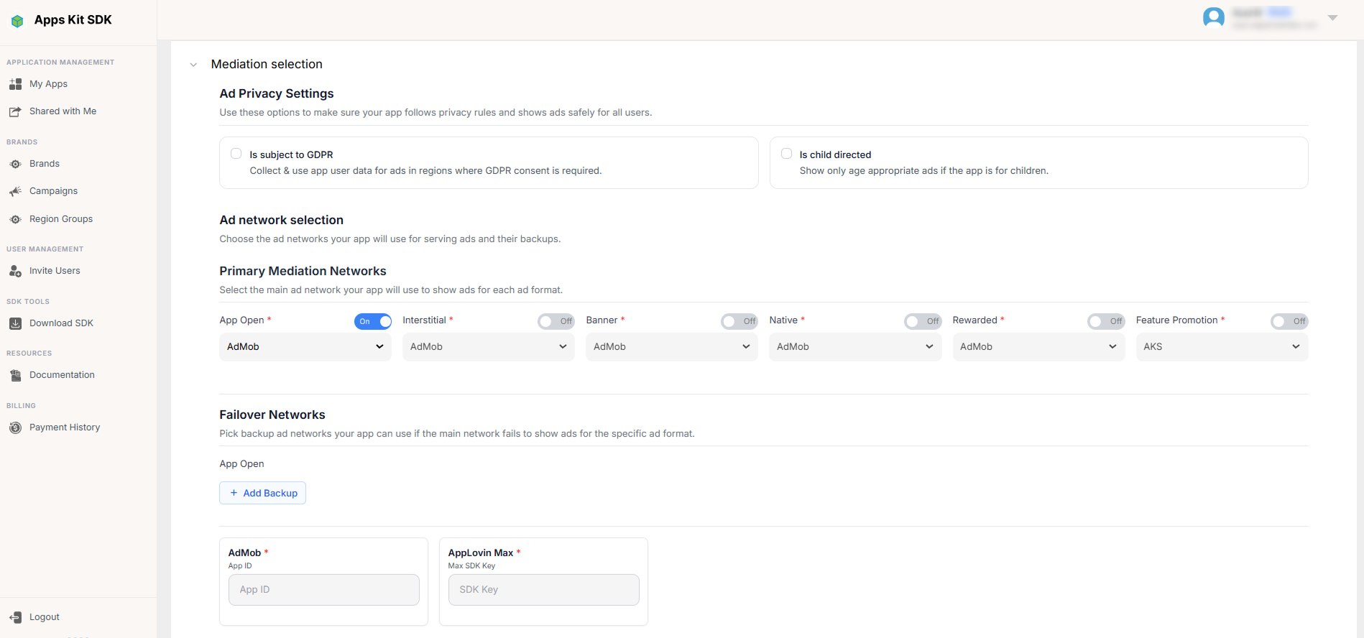Expand the Feature Promotion AKS dropdown
Screen dimensions: 1364x638
[1222, 347]
